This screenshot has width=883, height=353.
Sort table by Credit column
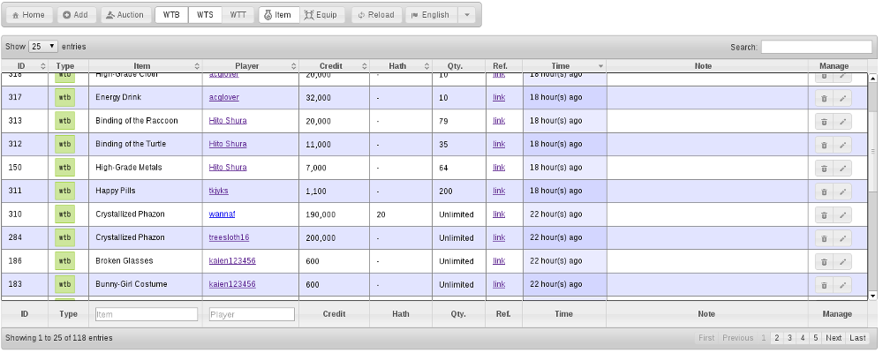[335, 66]
